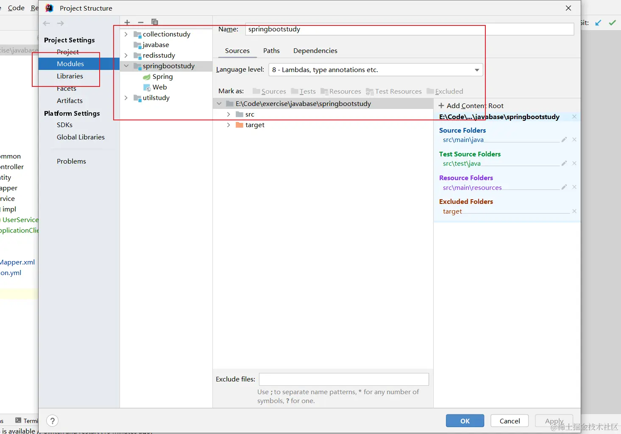Mark as Tests folder icon
Viewport: 621px width, 434px height.
tap(295, 91)
